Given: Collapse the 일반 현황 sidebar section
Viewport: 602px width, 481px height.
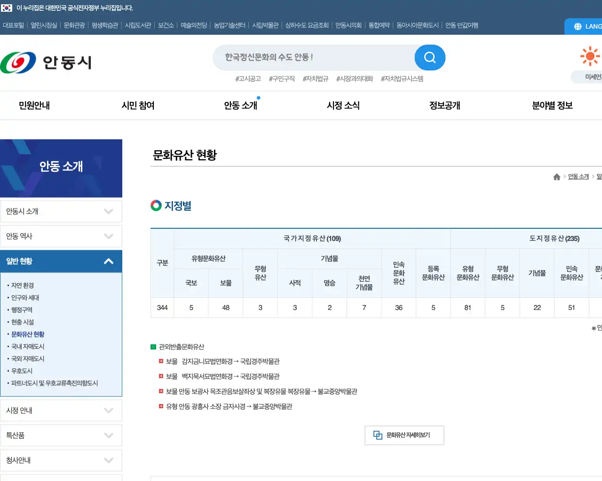Looking at the screenshot, I should tap(61, 261).
